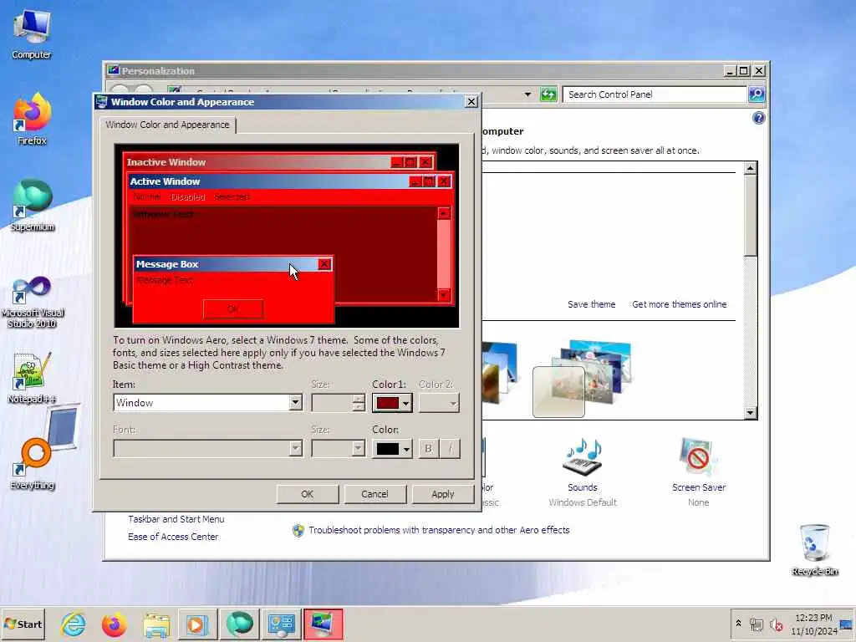Open the Color 1 dark red swatch picker
Image resolution: width=856 pixels, height=642 pixels.
click(392, 403)
